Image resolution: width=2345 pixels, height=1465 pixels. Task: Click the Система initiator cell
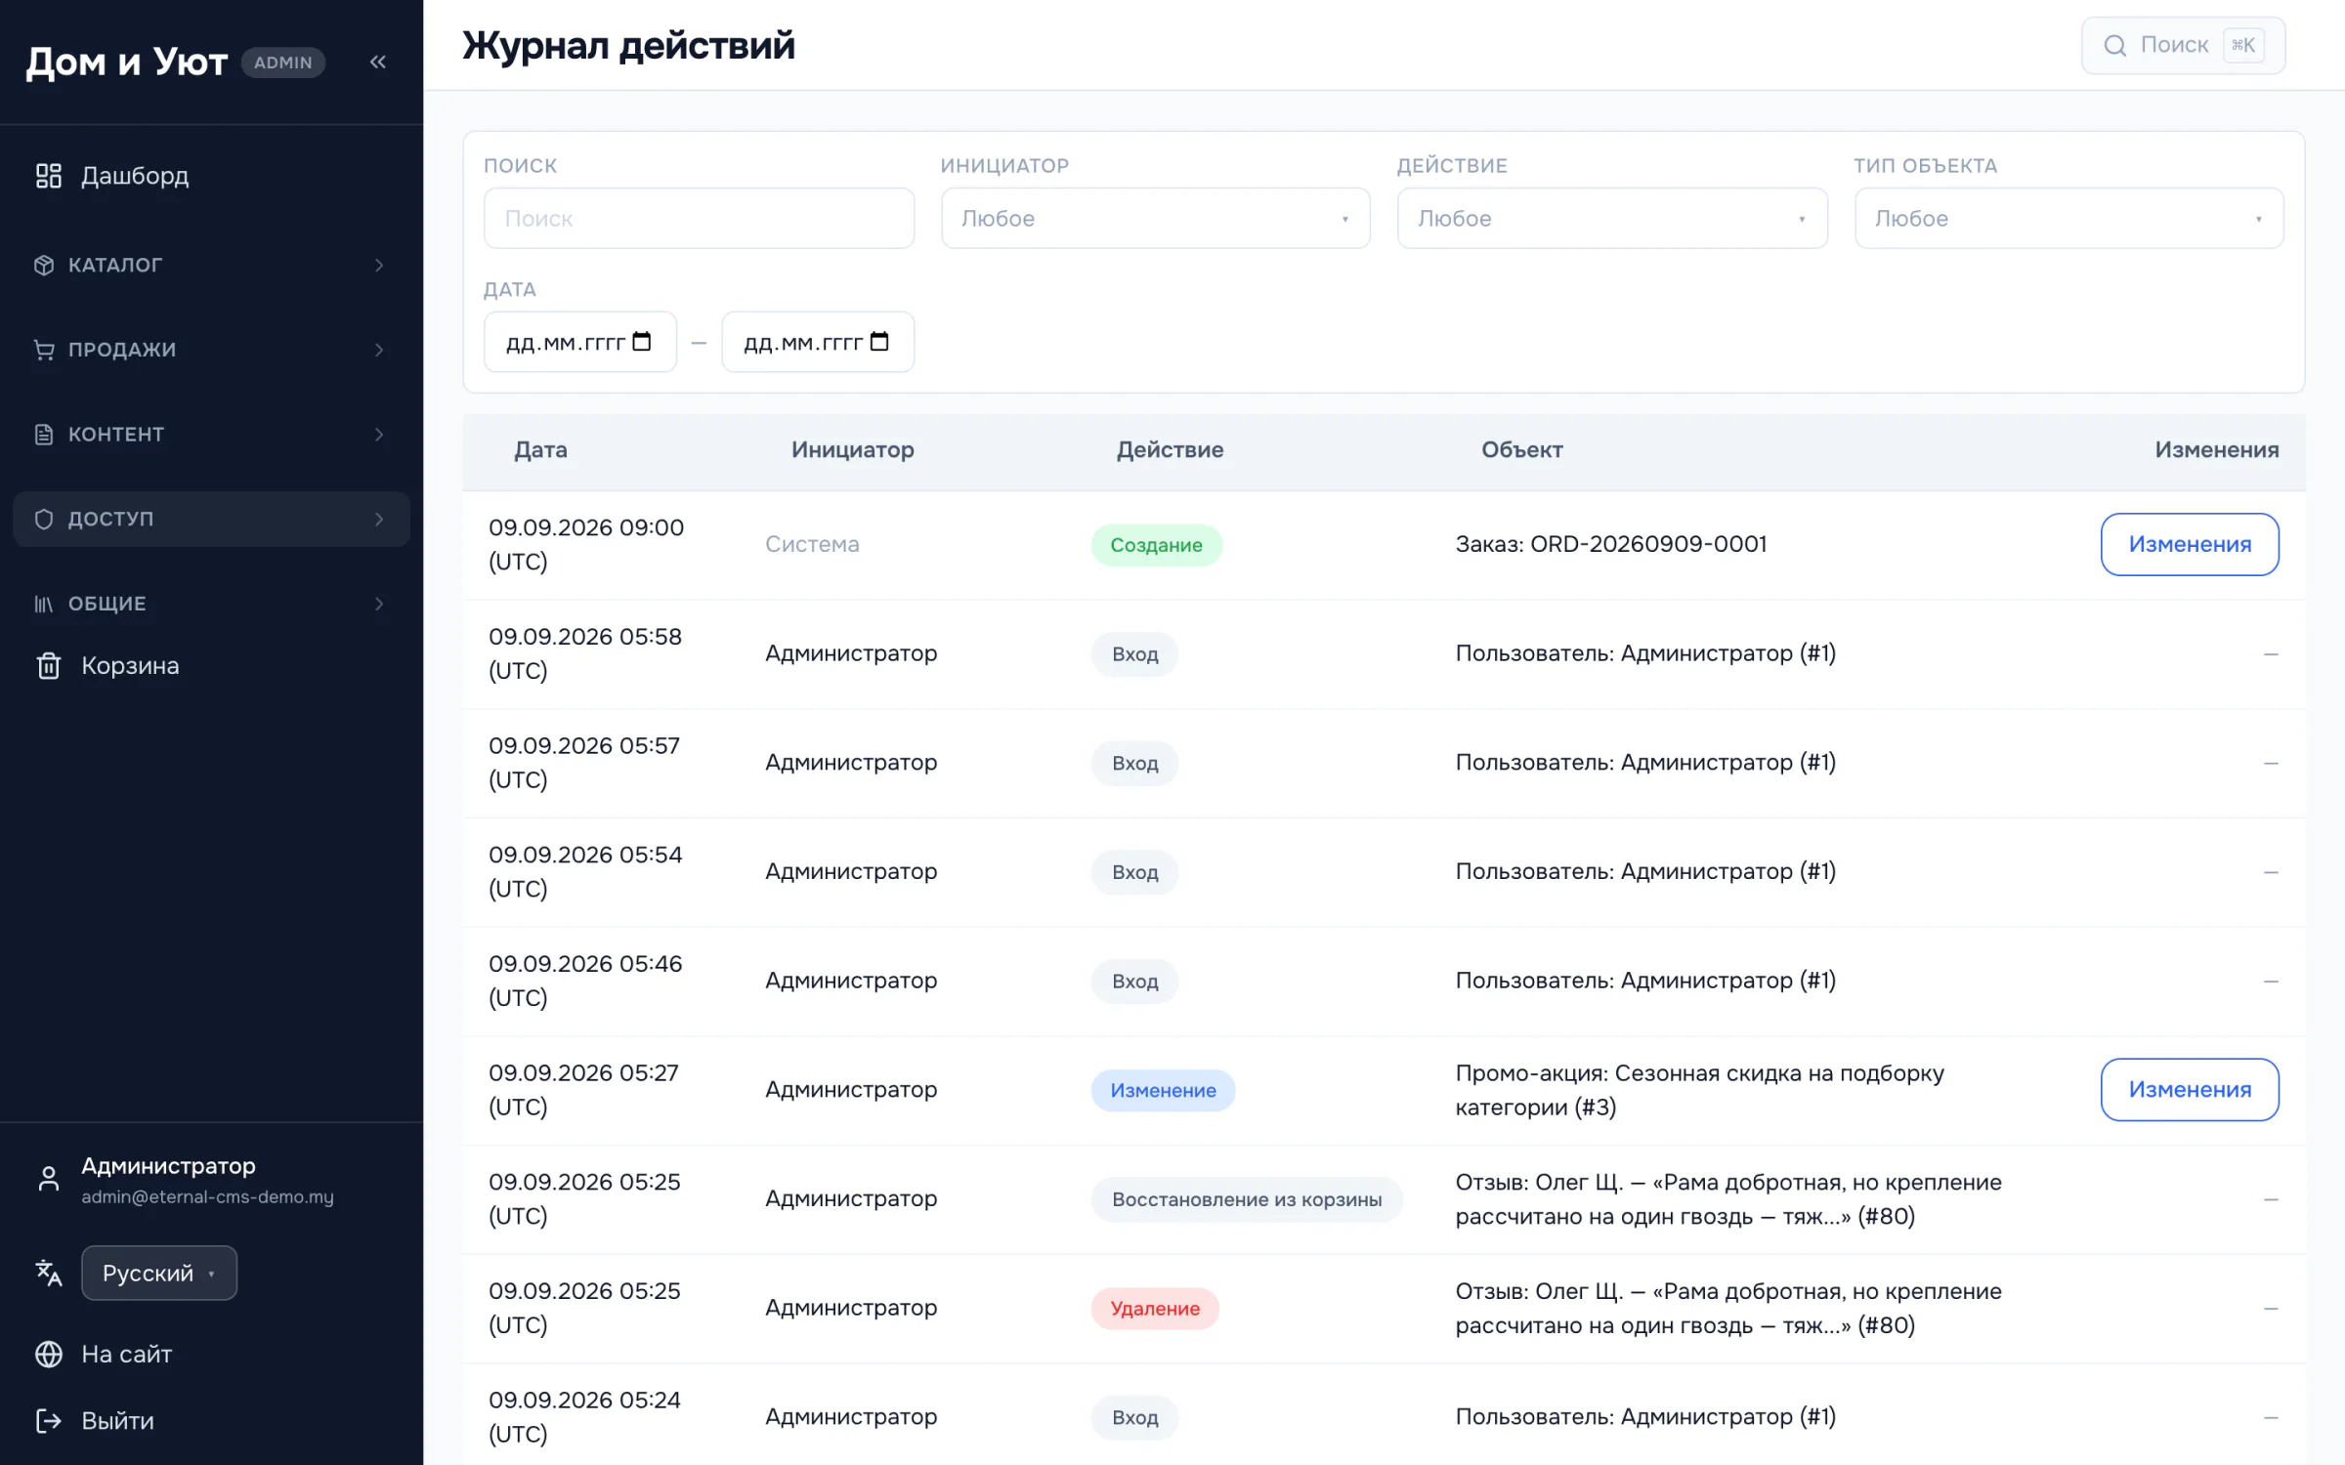pyautogui.click(x=812, y=544)
